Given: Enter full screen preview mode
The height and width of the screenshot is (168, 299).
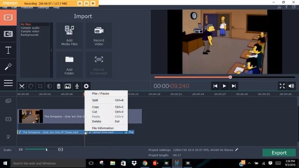Looking at the screenshot, I should pos(282,86).
